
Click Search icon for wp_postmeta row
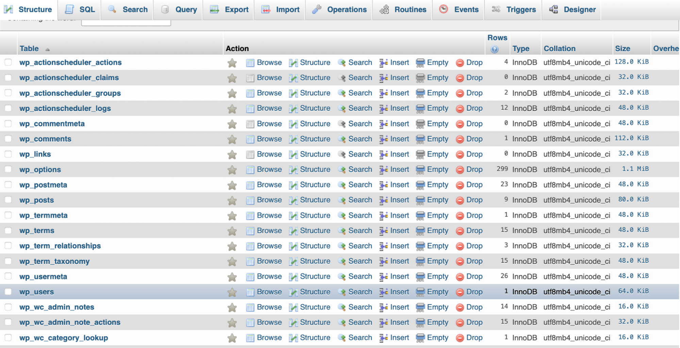(342, 185)
